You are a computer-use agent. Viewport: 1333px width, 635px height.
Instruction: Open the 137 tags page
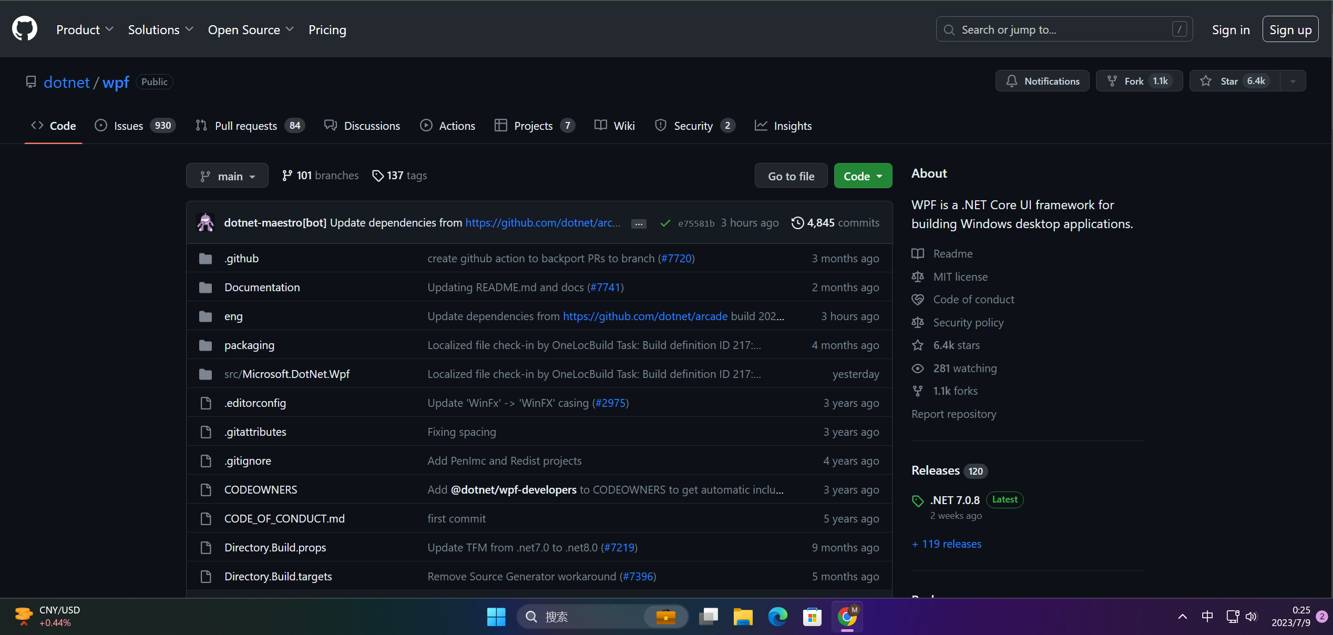(x=399, y=176)
